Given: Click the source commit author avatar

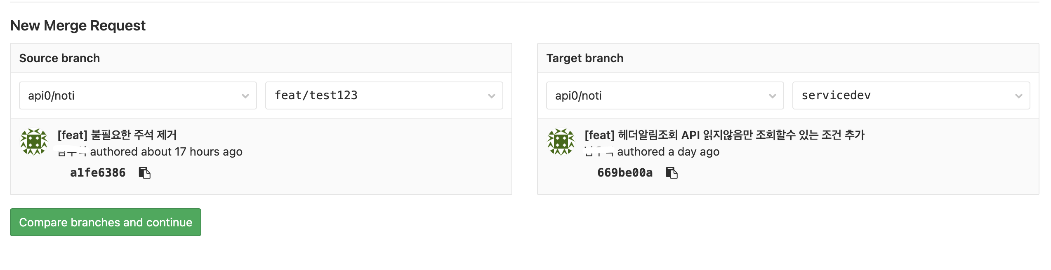Looking at the screenshot, I should coord(34,142).
